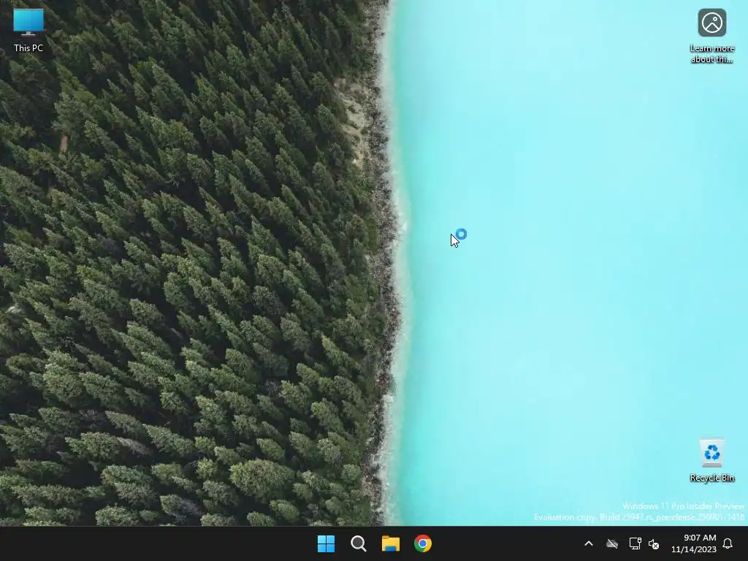Show hidden system tray icons
This screenshot has height=561, width=748.
[589, 543]
